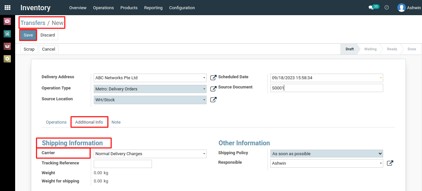Click the Cancel button

[49, 49]
